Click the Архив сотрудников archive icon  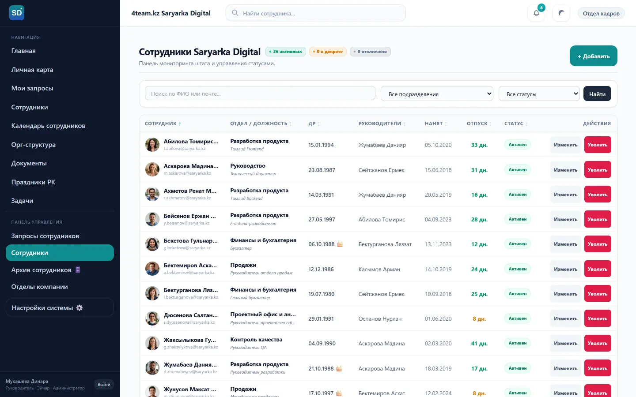(78, 270)
